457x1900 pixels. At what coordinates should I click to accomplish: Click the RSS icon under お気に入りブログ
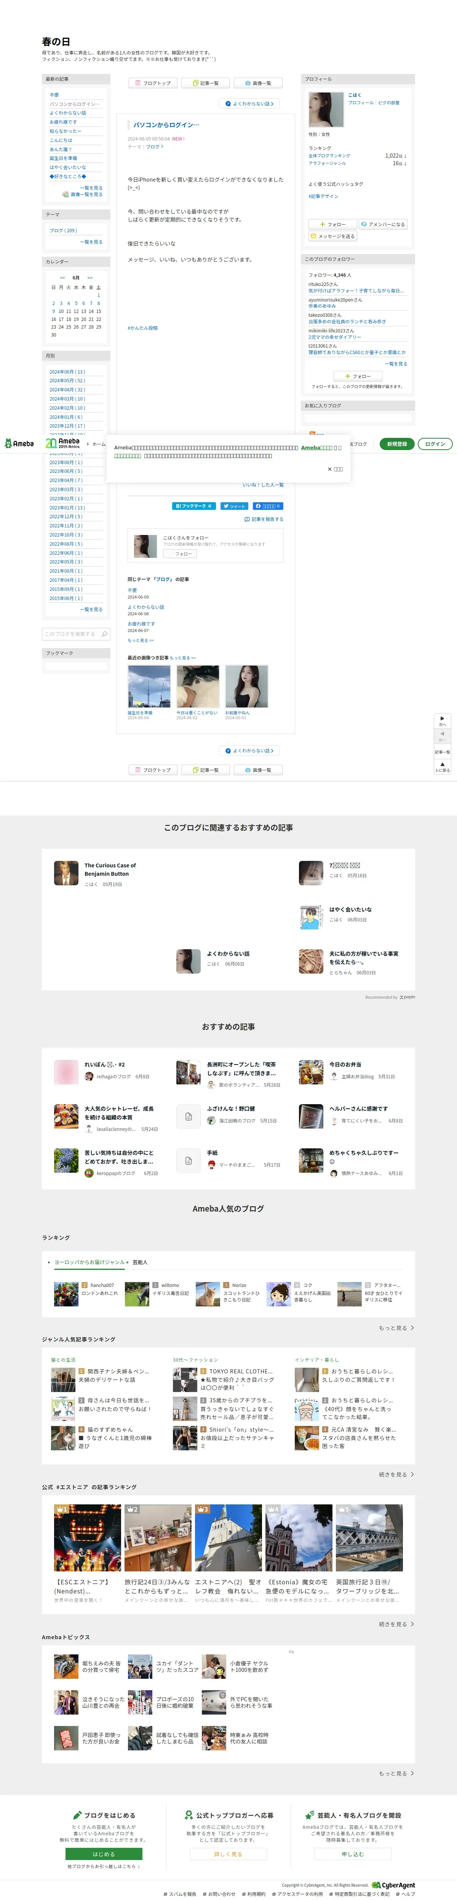[x=312, y=434]
